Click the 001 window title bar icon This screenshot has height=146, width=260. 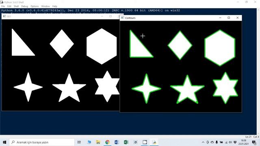click(x=4, y=16)
